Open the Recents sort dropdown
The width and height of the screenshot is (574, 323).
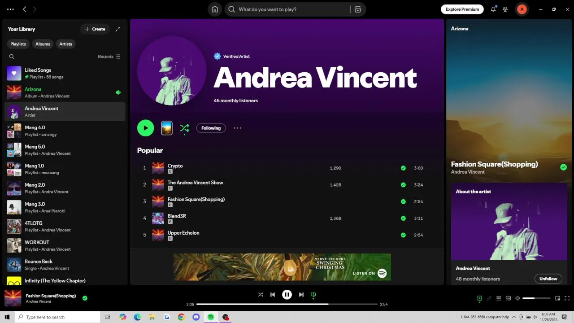[109, 57]
